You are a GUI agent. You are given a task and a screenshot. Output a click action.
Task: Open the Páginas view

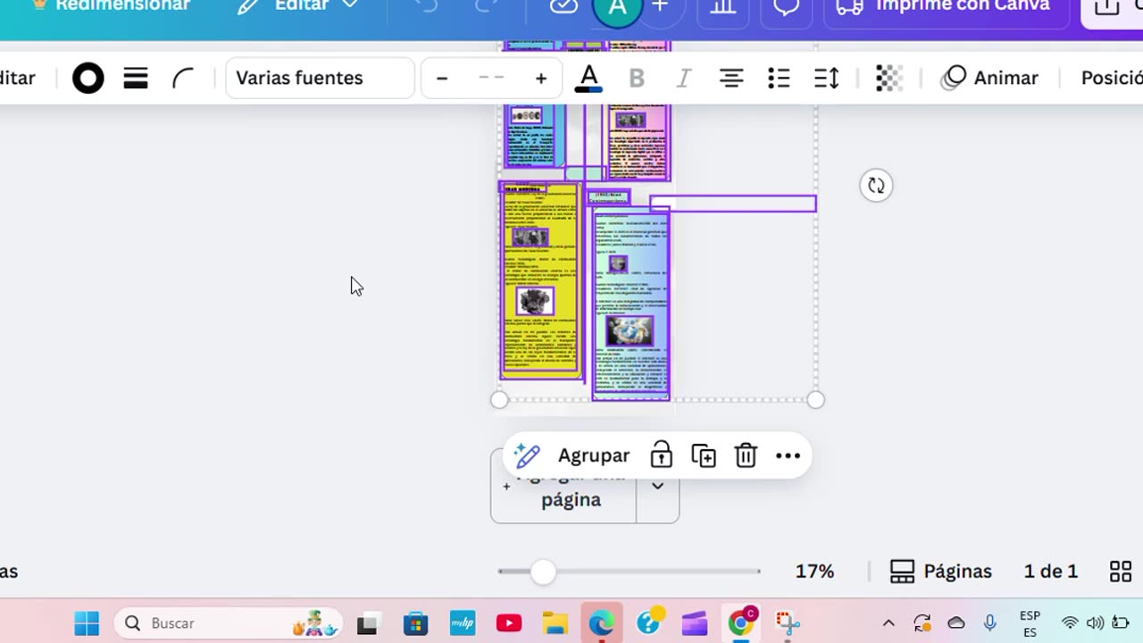[941, 571]
